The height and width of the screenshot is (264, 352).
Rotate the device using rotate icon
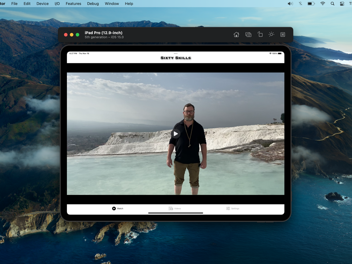260,34
